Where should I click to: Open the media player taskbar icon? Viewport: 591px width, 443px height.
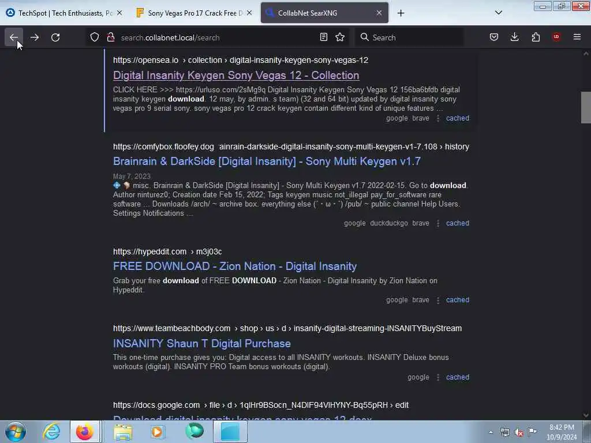pyautogui.click(x=157, y=431)
